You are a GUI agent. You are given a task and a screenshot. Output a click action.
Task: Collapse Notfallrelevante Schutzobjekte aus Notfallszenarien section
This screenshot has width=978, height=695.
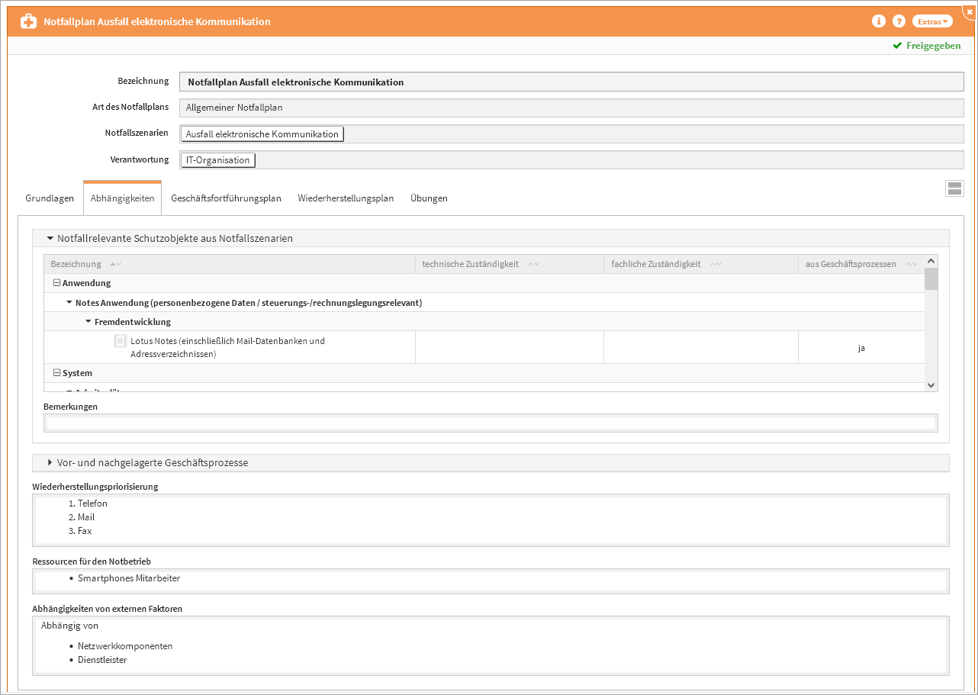[x=50, y=238]
